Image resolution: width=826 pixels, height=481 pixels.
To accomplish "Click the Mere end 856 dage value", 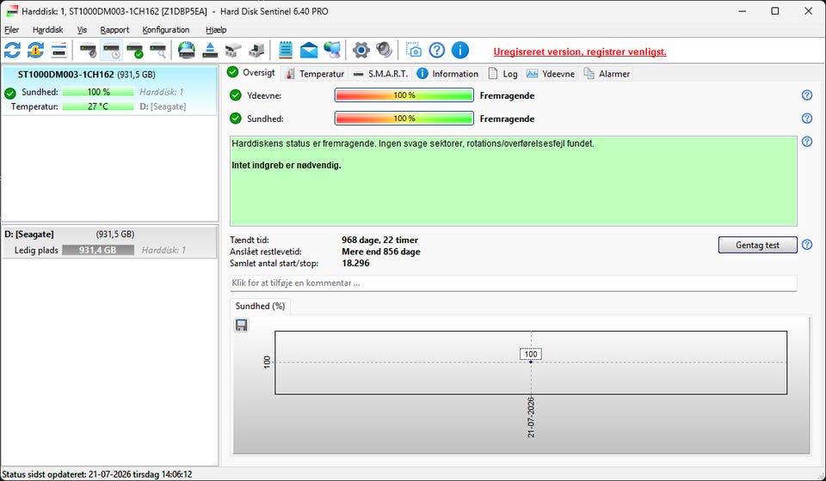I will click(x=381, y=252).
